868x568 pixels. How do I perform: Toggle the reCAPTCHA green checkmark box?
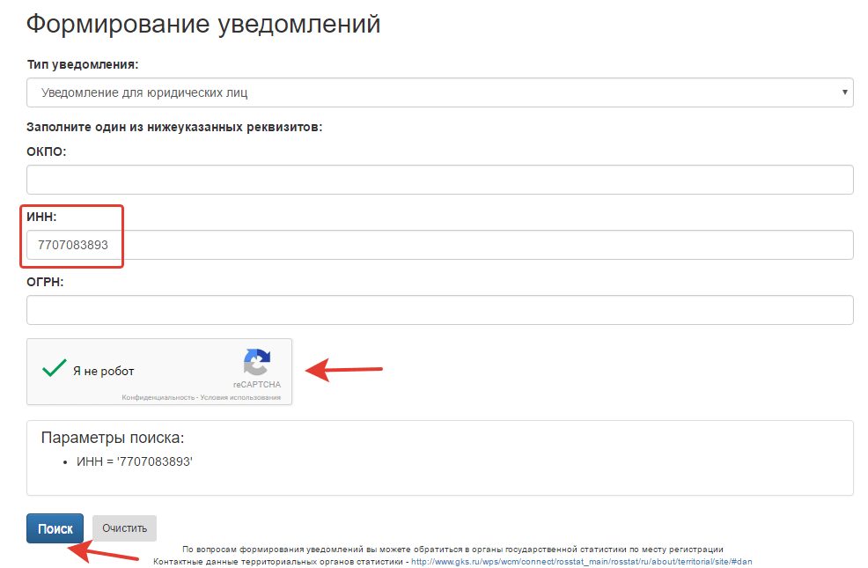pos(55,369)
